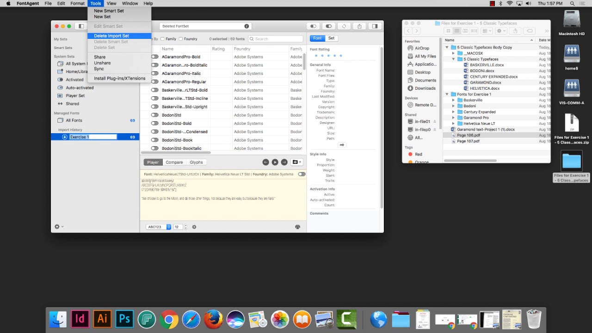Click the share export toolbar icon
Viewport: 592px width, 333px height.
click(x=359, y=26)
